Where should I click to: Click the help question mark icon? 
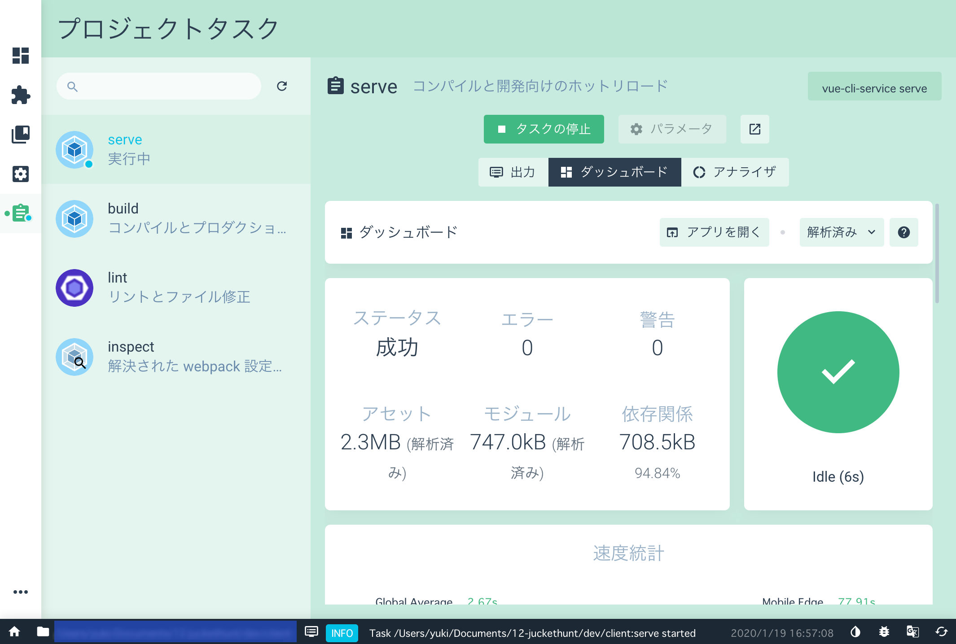coord(903,232)
